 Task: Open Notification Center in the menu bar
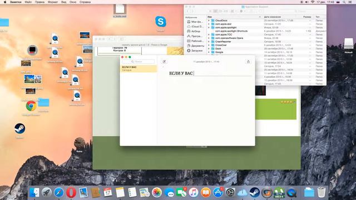[x=350, y=2]
